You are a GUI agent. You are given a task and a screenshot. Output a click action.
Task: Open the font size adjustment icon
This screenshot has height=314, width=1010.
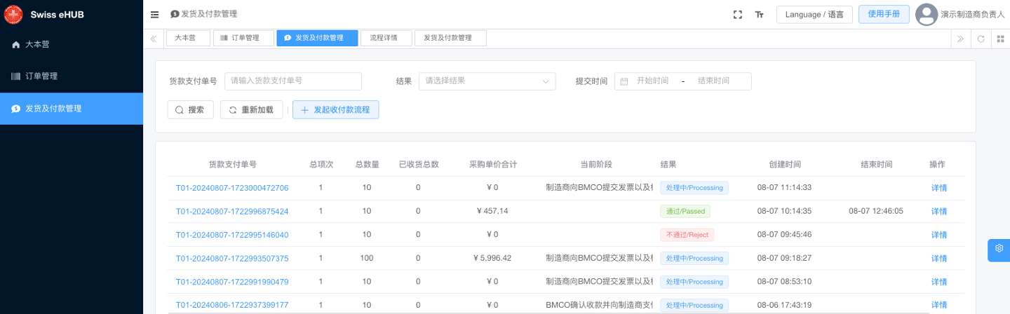click(x=759, y=14)
